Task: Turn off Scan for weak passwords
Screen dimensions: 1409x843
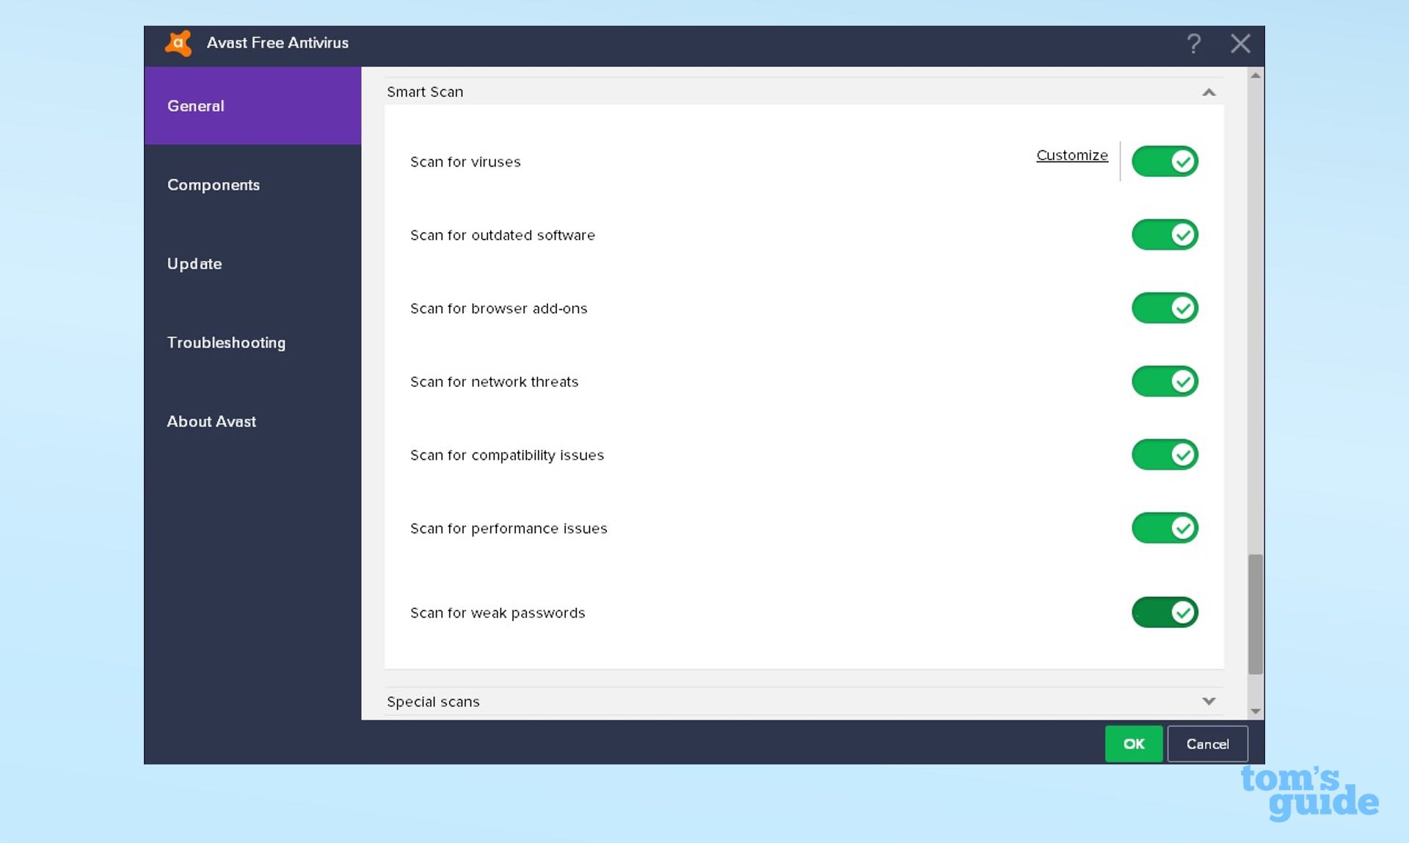Action: (1165, 612)
